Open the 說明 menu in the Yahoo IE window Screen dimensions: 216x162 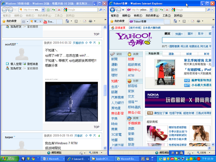[x=178, y=15]
